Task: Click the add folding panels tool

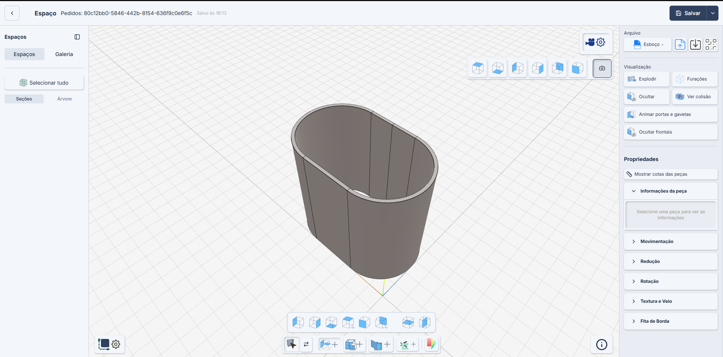Action: point(380,344)
